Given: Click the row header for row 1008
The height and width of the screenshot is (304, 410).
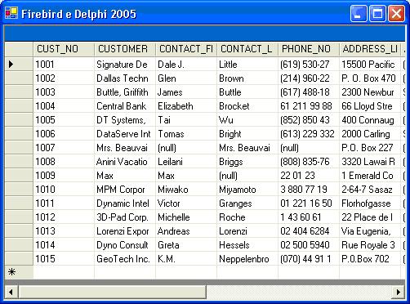Looking at the screenshot, I should pyautogui.click(x=19, y=162).
